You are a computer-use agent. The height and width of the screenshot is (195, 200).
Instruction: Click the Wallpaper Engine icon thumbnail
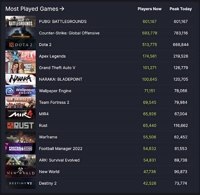20,91
